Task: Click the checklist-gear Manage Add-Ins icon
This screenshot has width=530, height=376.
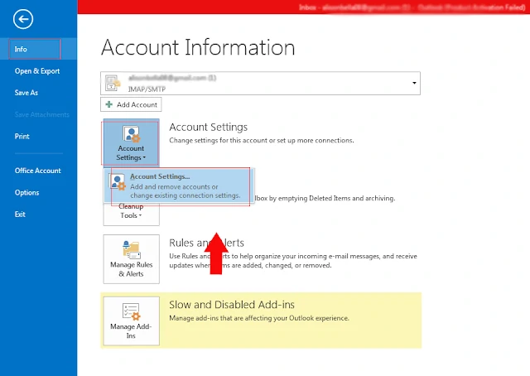Action: [131, 311]
